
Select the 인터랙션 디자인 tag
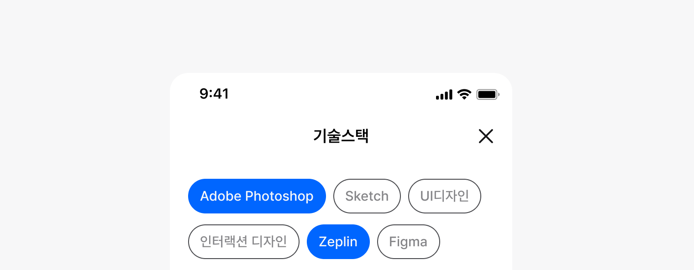[243, 242]
